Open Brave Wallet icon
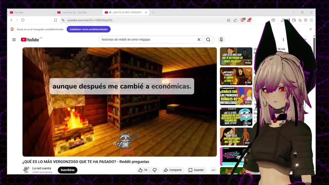The image size is (329, 185). point(294,20)
